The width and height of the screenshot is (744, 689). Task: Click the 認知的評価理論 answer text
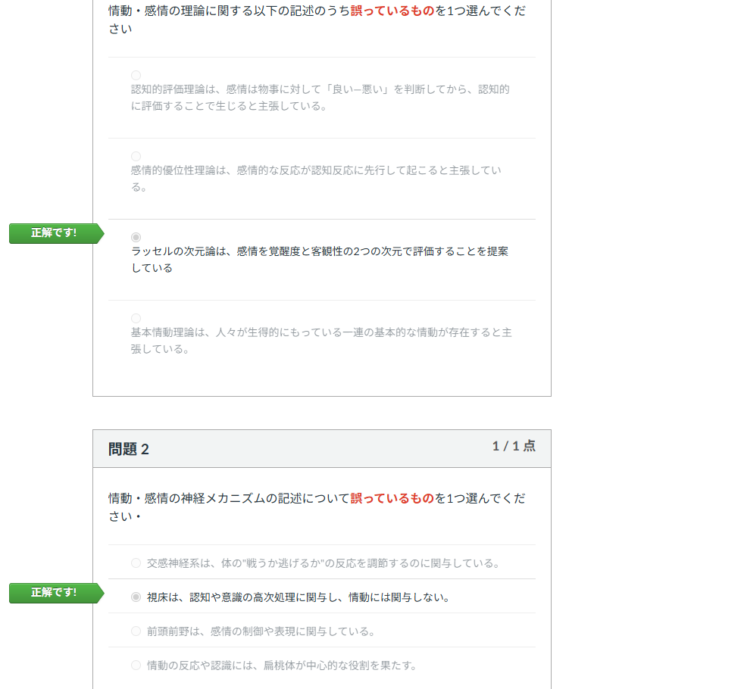pos(320,98)
